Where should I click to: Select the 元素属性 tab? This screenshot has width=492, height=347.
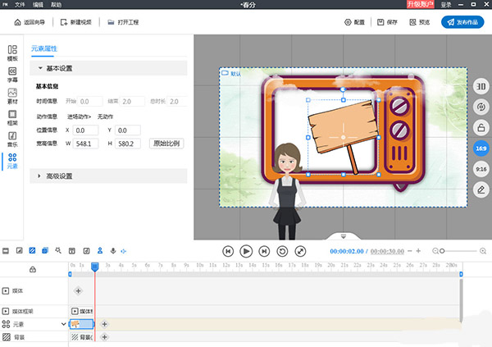click(44, 48)
